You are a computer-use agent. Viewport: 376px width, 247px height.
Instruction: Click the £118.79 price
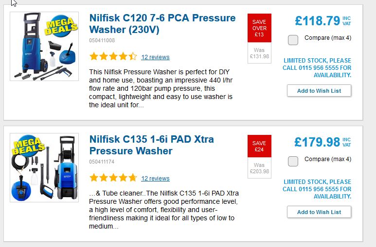[317, 21]
